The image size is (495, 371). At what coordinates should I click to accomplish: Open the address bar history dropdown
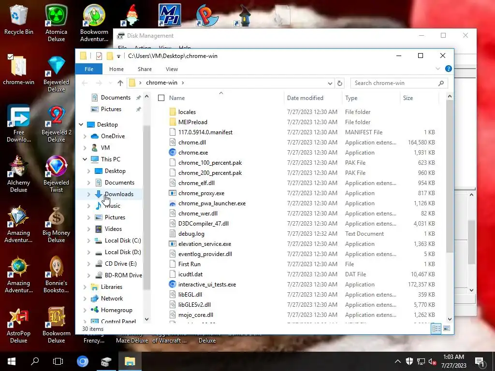(330, 83)
